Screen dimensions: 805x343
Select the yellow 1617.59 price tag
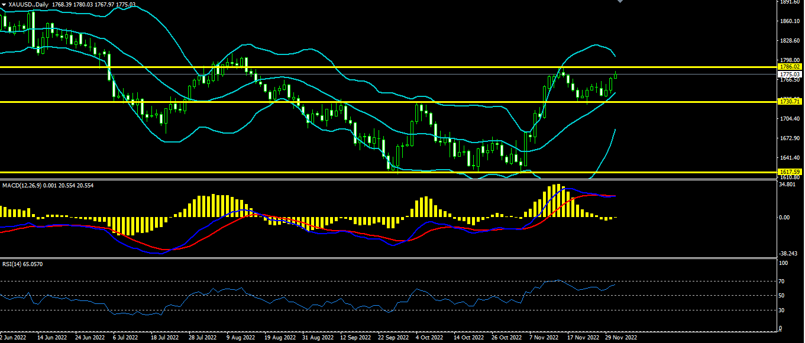tap(790, 171)
